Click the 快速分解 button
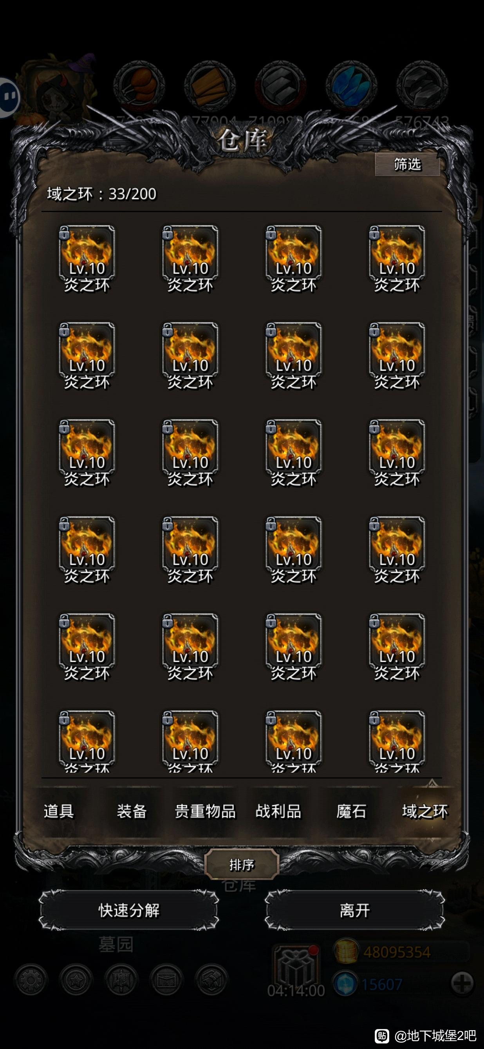This screenshot has width=484, height=1049. (129, 910)
